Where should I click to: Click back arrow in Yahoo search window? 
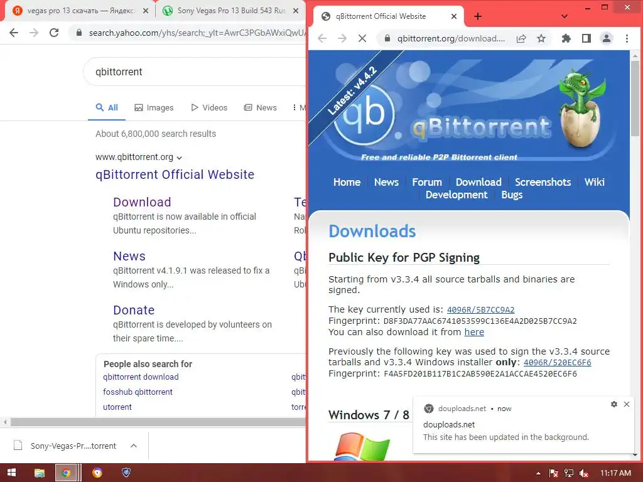click(14, 33)
